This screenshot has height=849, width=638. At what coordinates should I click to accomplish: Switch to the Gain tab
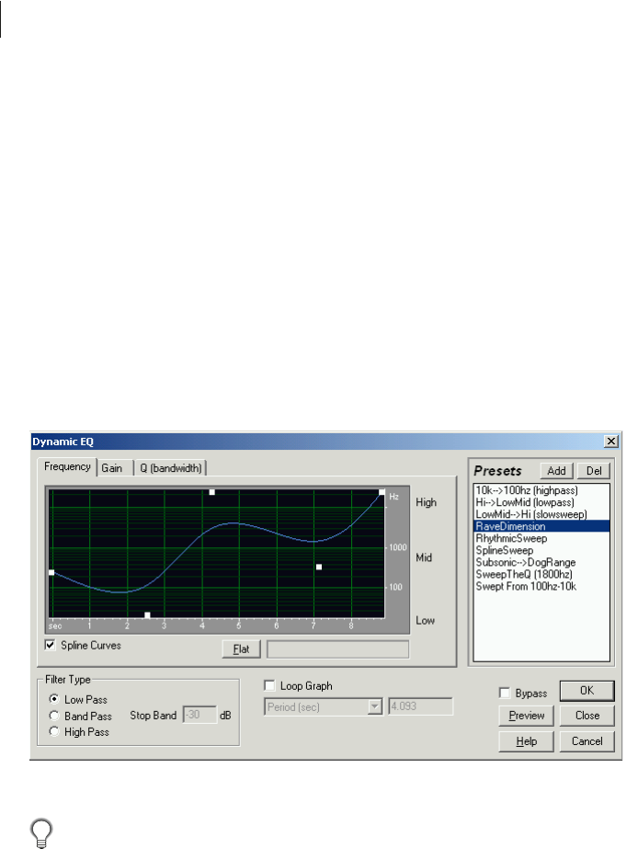click(114, 468)
